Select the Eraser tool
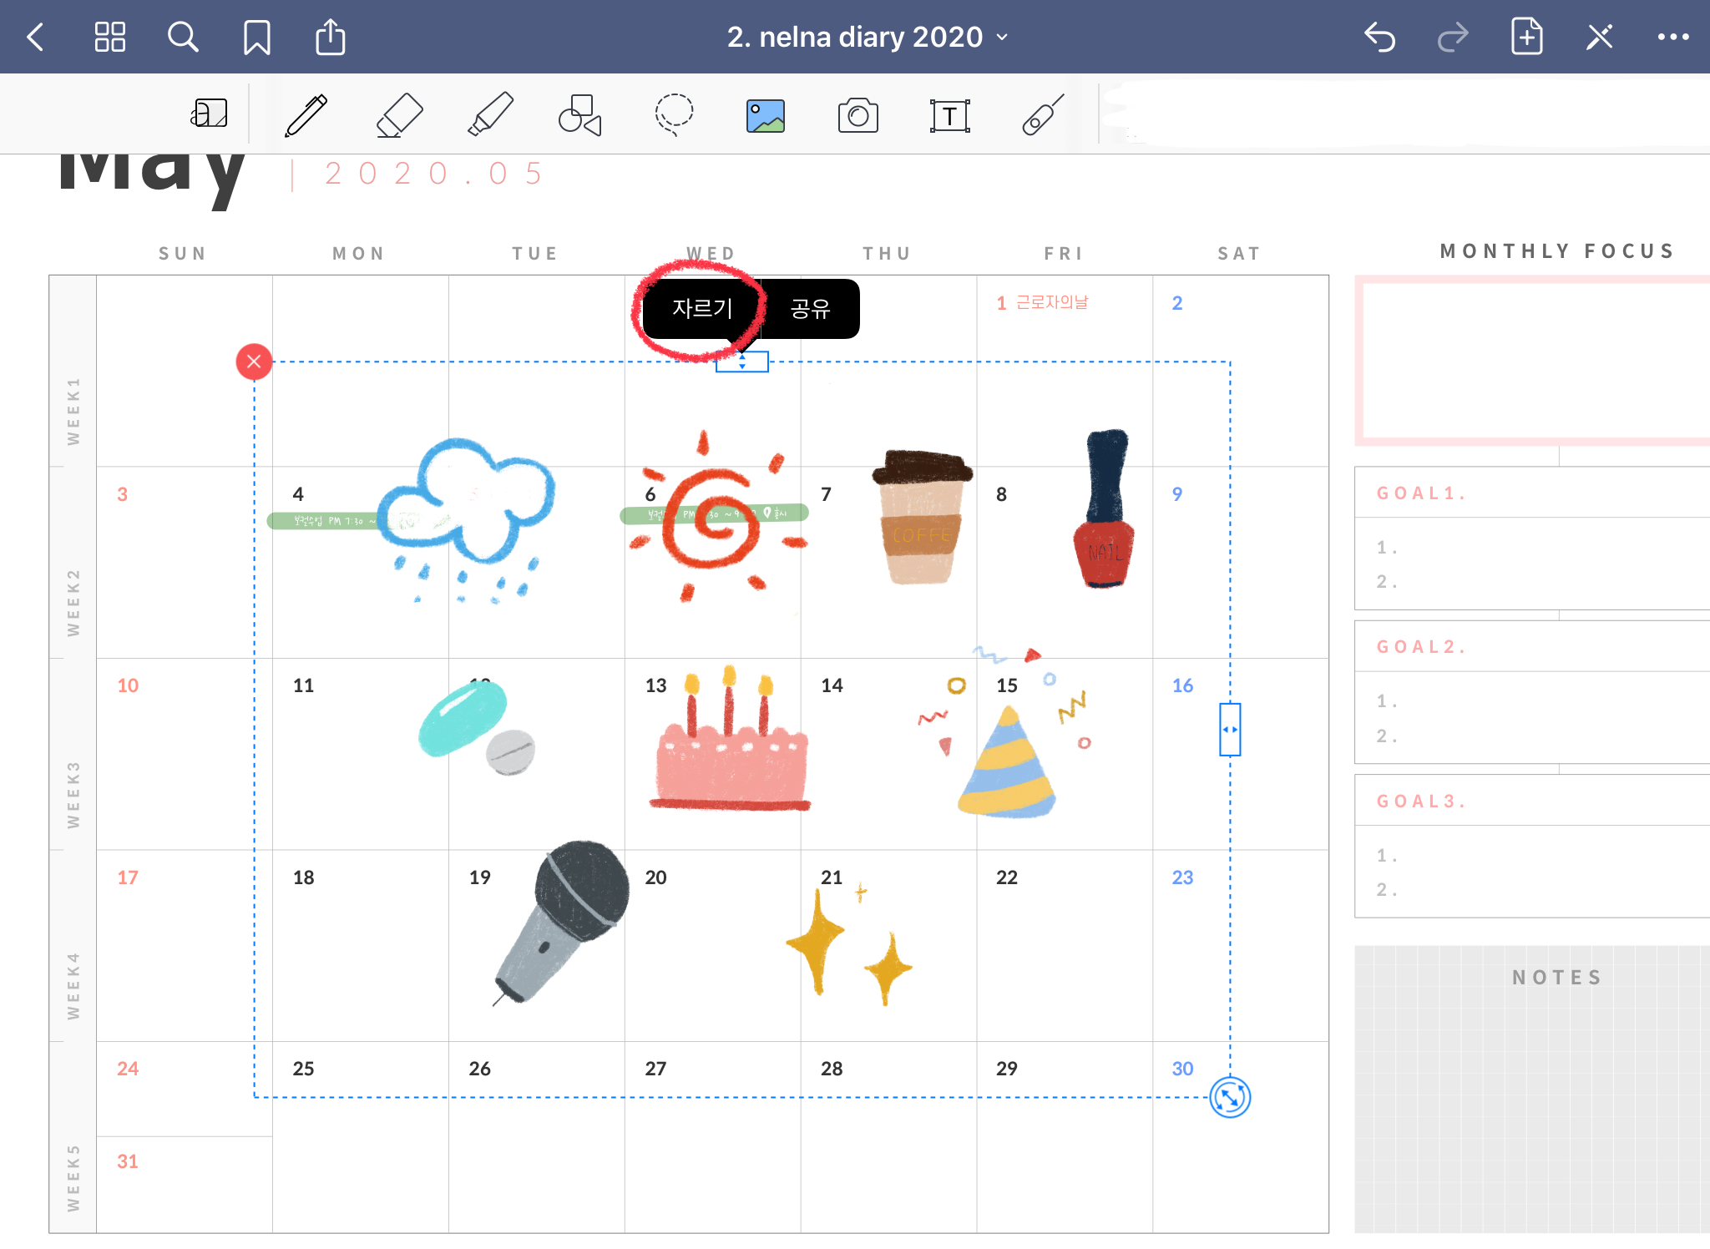The width and height of the screenshot is (1710, 1249). 399,114
